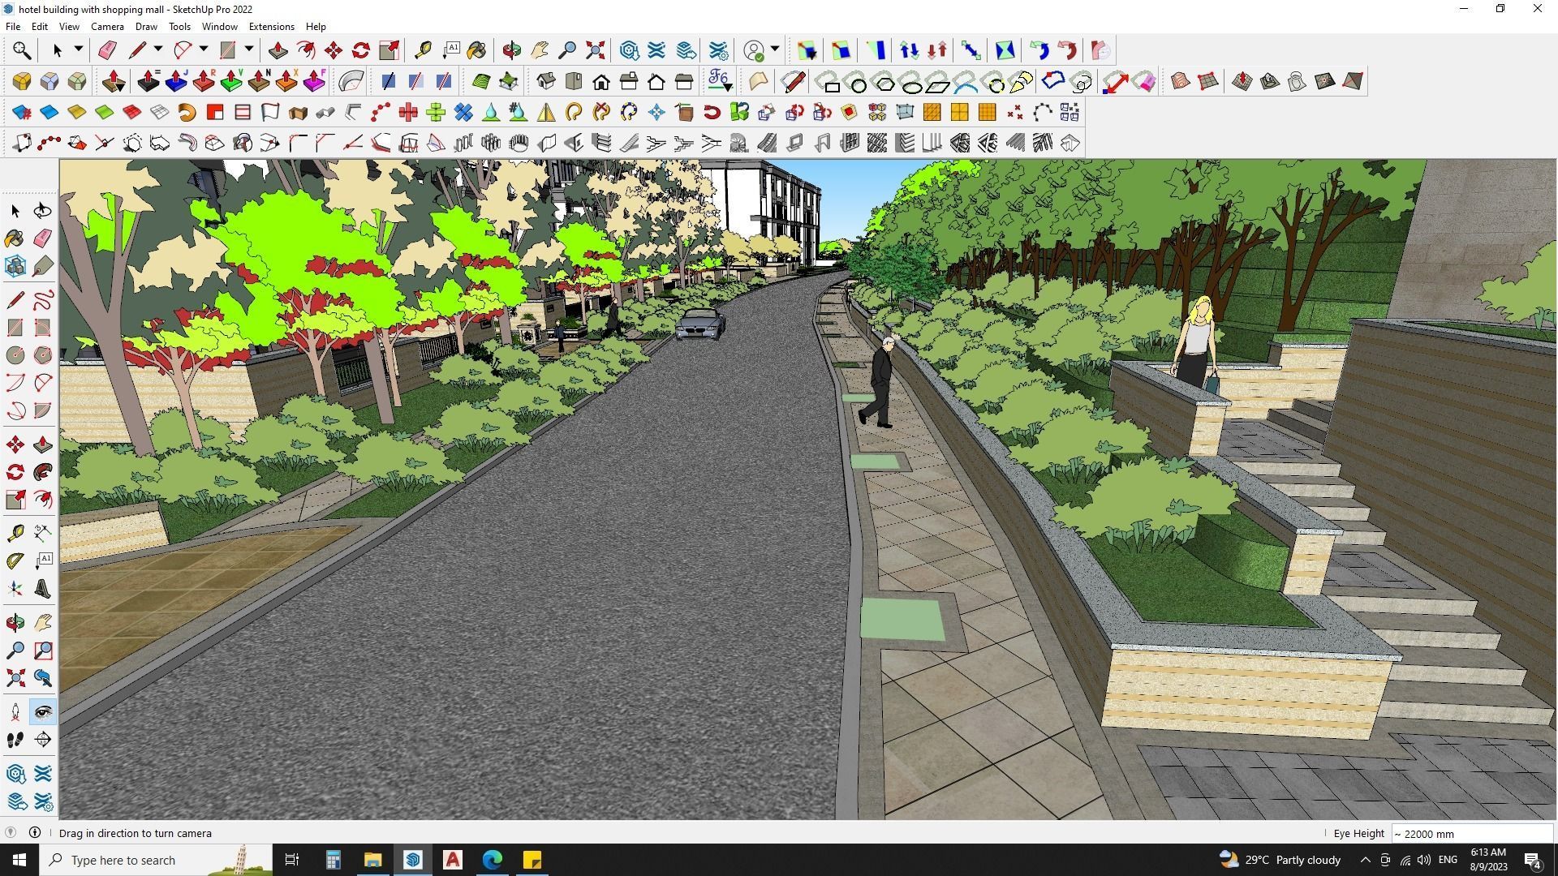Click the blue Joint Push Pull J icon

pos(176,81)
